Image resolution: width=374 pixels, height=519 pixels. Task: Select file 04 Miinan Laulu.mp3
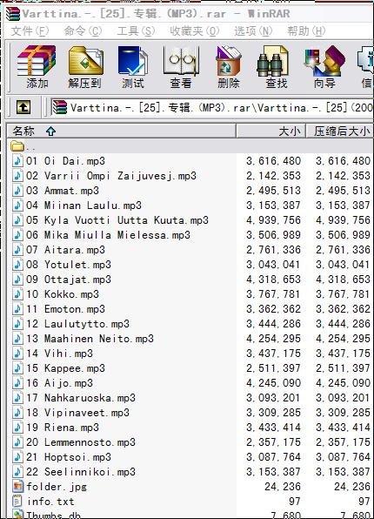[83, 206]
